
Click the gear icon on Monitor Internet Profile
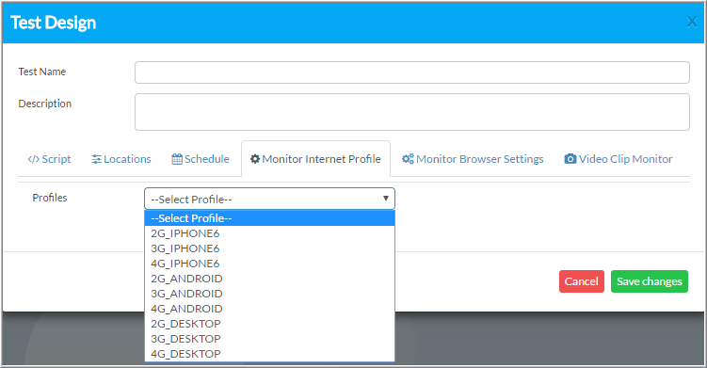pos(255,159)
